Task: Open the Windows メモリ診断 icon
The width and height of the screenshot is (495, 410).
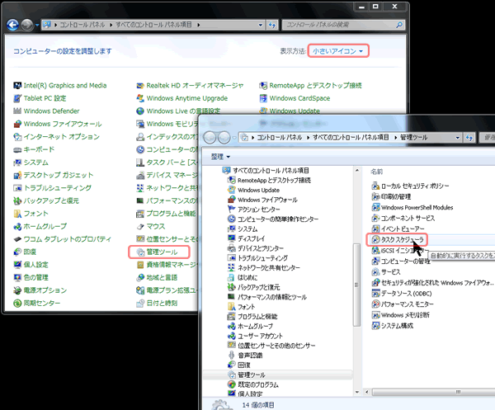Action: 375,314
